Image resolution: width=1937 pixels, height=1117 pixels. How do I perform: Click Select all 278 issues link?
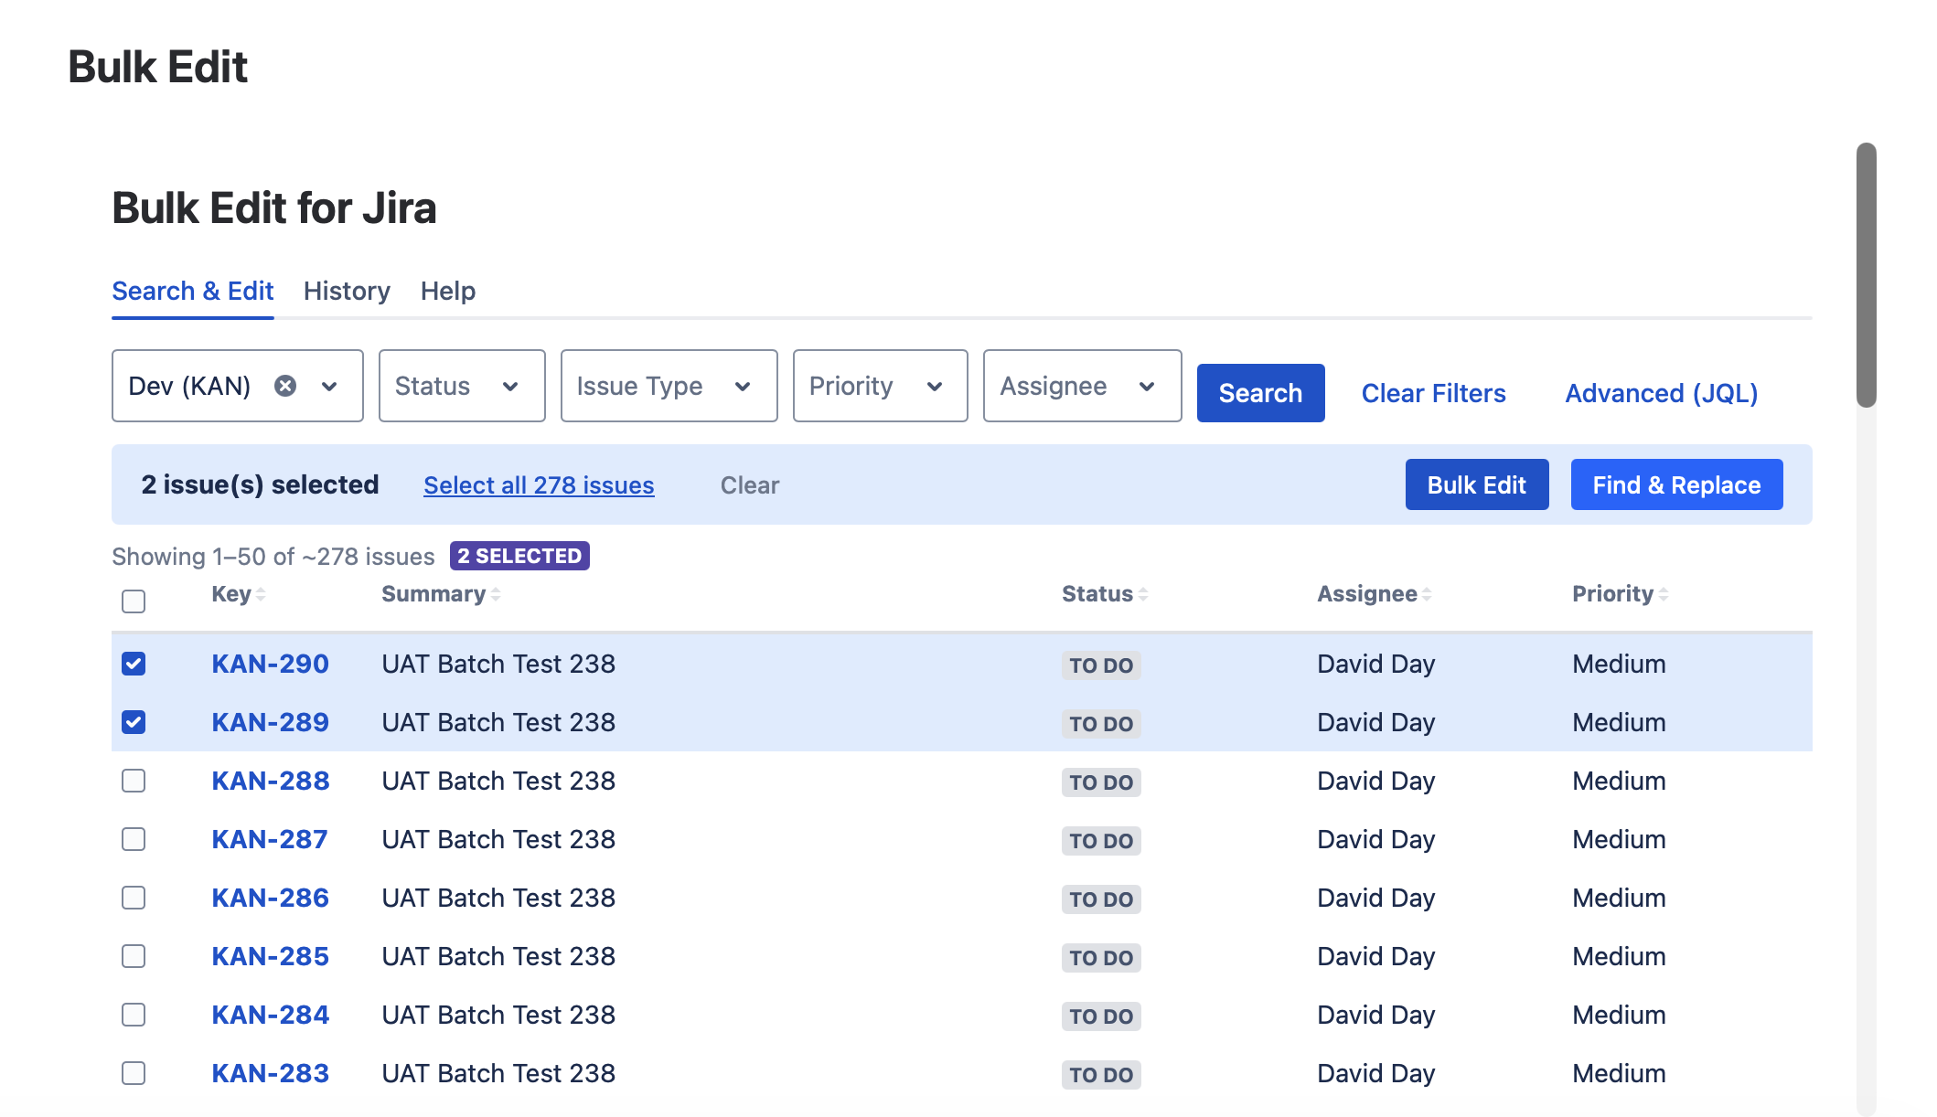tap(539, 485)
